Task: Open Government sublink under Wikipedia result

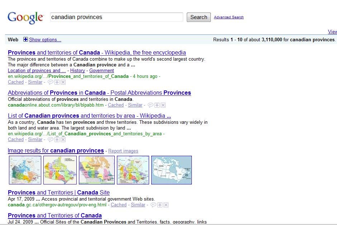Action: coord(101,71)
